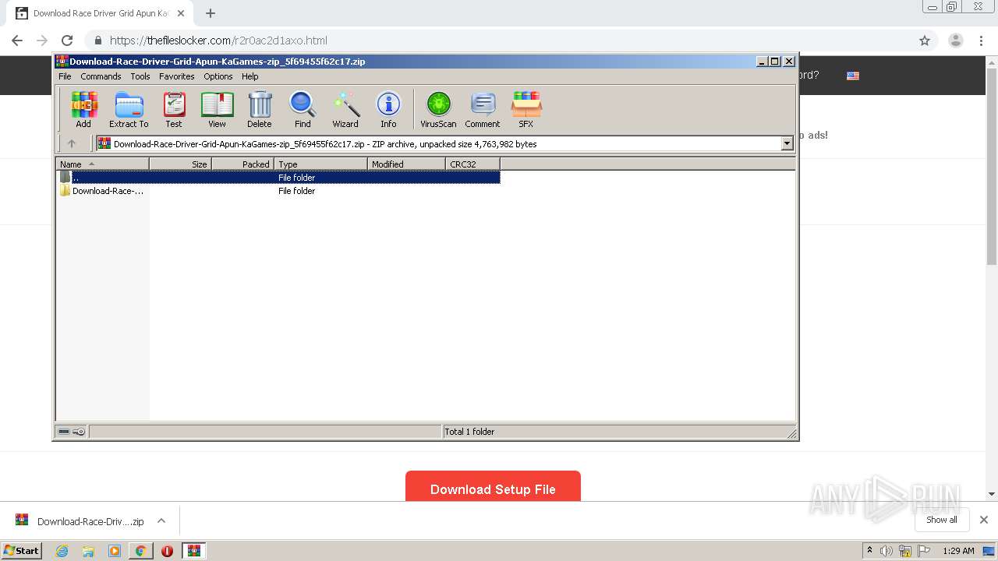Viewport: 998px width, 561px height.
Task: Open the Windows Start menu
Action: pos(22,550)
